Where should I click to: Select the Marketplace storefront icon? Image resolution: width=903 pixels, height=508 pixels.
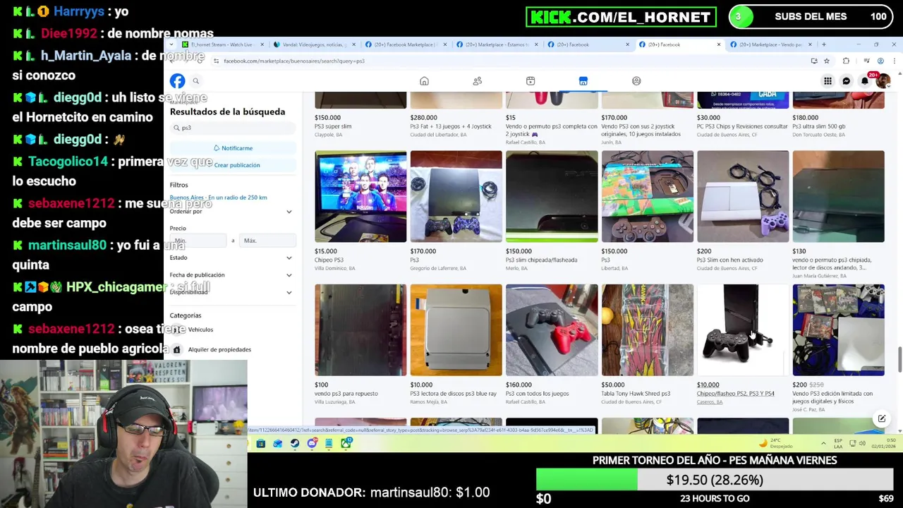pos(583,81)
